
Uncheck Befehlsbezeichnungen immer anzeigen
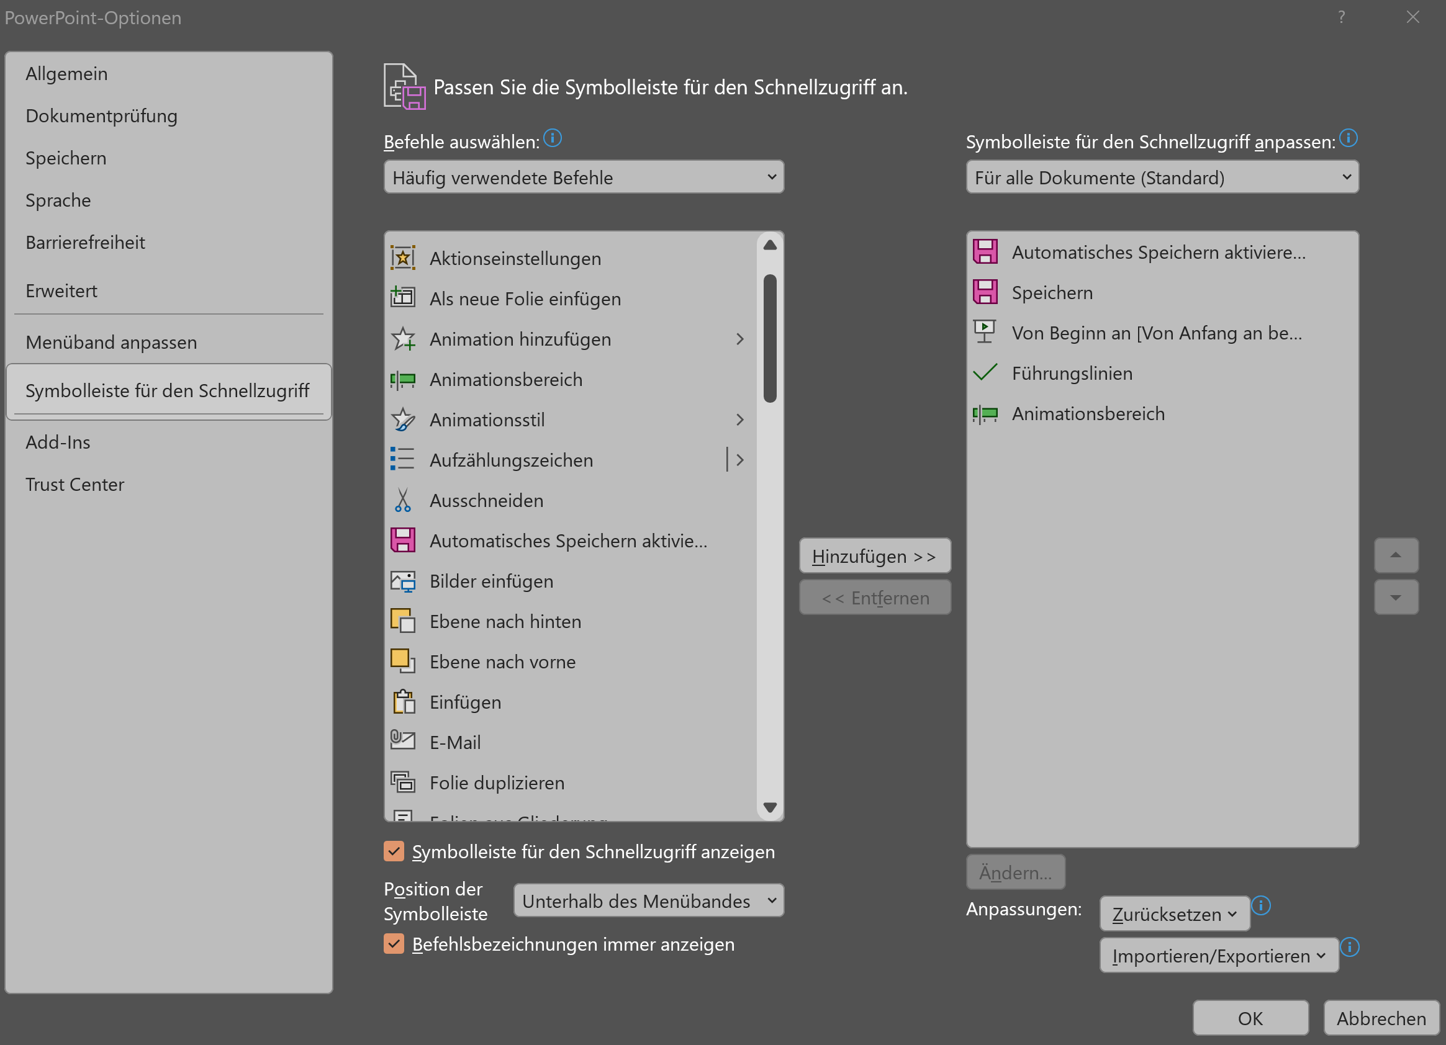click(394, 944)
